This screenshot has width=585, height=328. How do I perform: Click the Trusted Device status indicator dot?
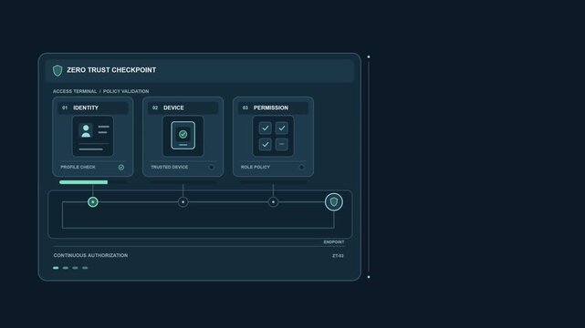click(x=211, y=167)
